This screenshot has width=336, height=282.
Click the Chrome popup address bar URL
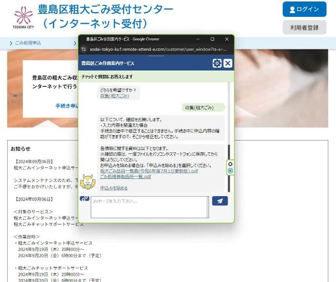(158, 49)
